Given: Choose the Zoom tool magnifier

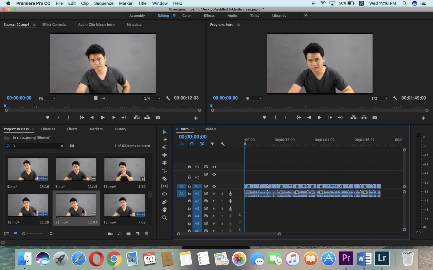Looking at the screenshot, I should point(164,217).
